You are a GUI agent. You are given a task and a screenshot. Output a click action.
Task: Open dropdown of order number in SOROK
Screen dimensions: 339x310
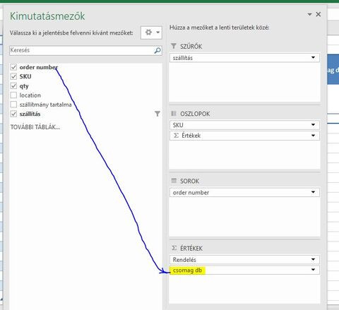click(313, 192)
